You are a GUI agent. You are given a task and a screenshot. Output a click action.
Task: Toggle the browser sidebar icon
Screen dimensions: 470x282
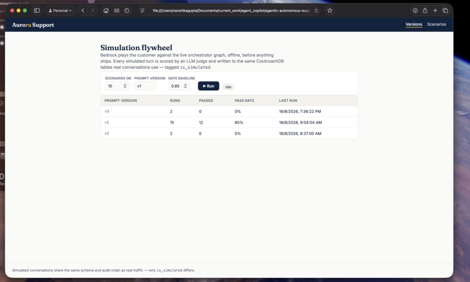click(x=37, y=10)
